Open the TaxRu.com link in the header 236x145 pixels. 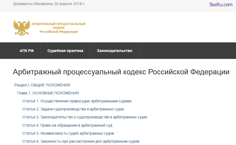coord(221,5)
